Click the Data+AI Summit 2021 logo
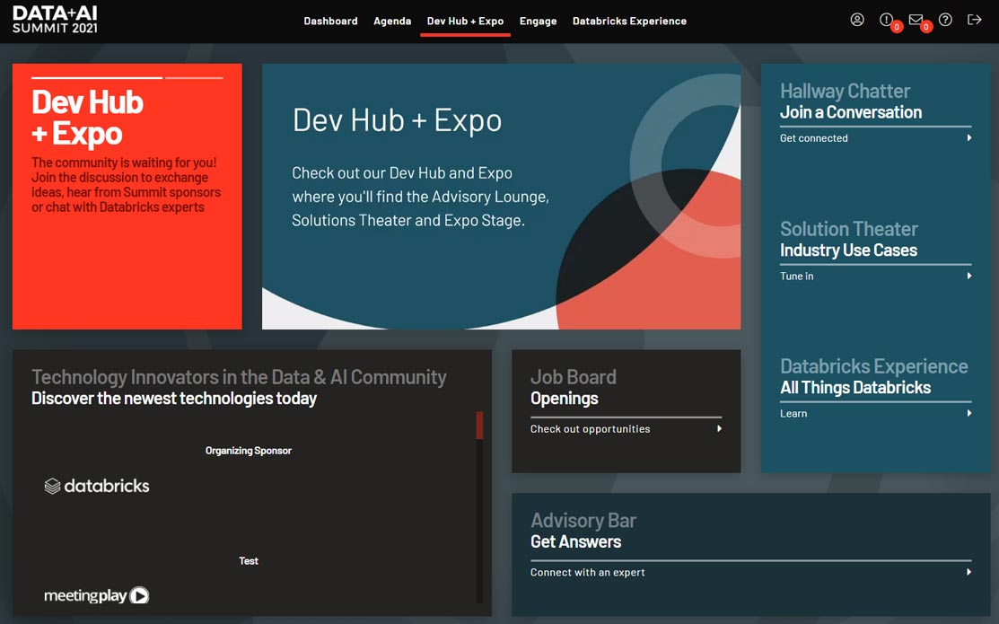Viewport: 999px width, 624px height. [55, 20]
